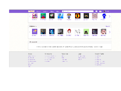Image resolution: width=121 pixels, height=91 pixels.
Task: Open Privacy Policy footer link
Action: [82, 58]
